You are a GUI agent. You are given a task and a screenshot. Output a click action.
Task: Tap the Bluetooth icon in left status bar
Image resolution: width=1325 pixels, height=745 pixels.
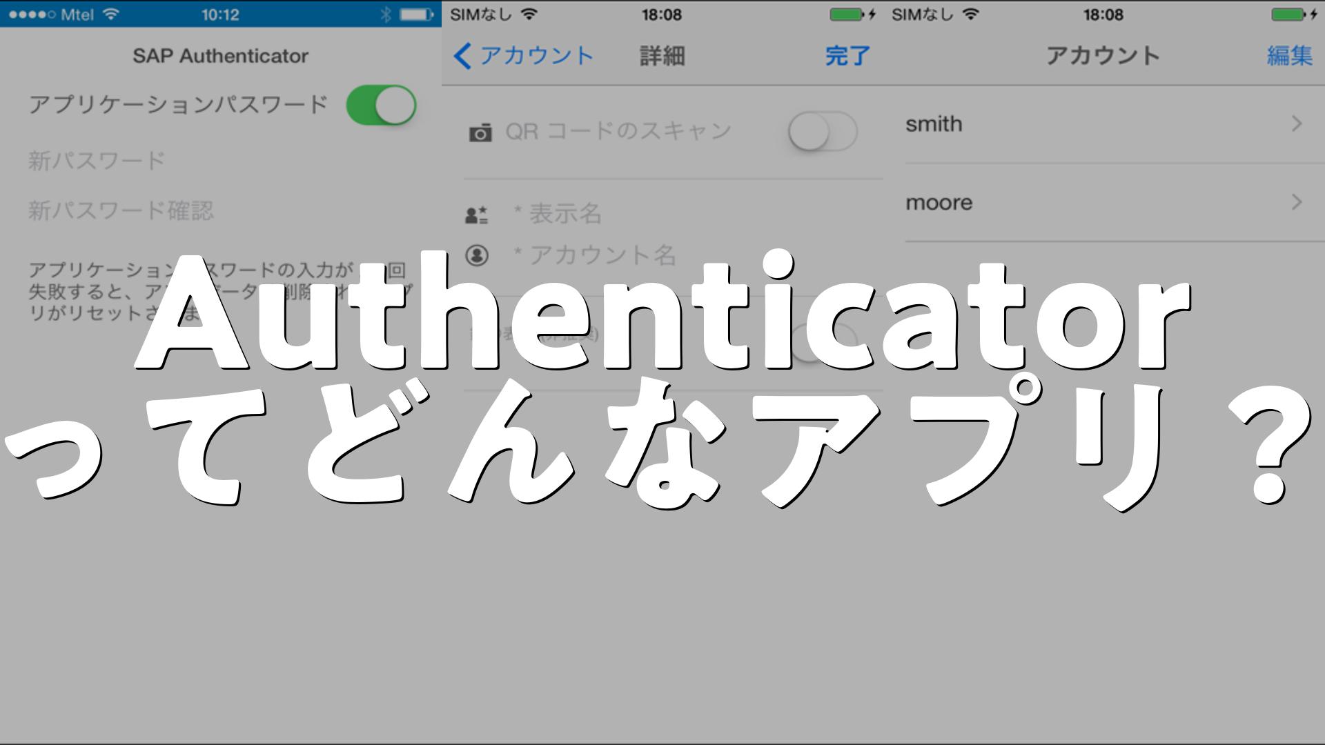[386, 14]
